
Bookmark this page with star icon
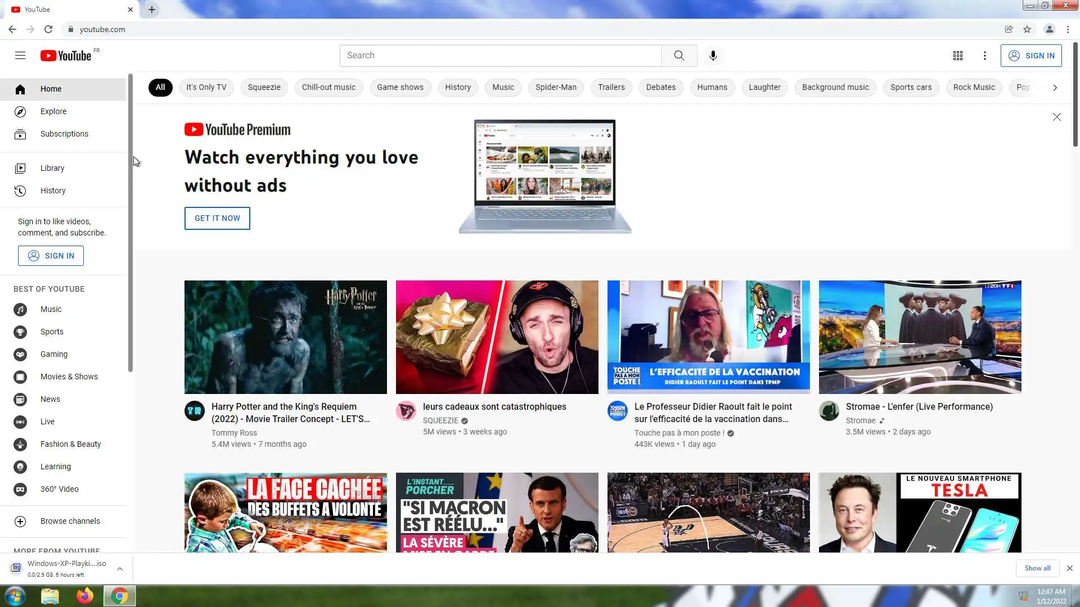click(1027, 29)
